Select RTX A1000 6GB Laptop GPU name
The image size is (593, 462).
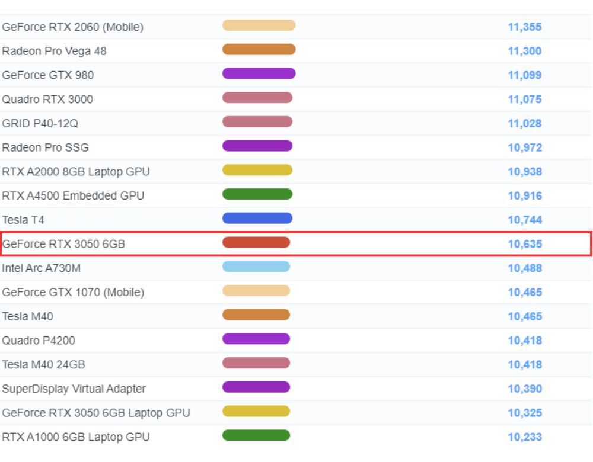click(76, 437)
